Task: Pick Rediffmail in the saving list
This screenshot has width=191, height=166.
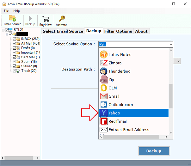Action: coord(134,121)
